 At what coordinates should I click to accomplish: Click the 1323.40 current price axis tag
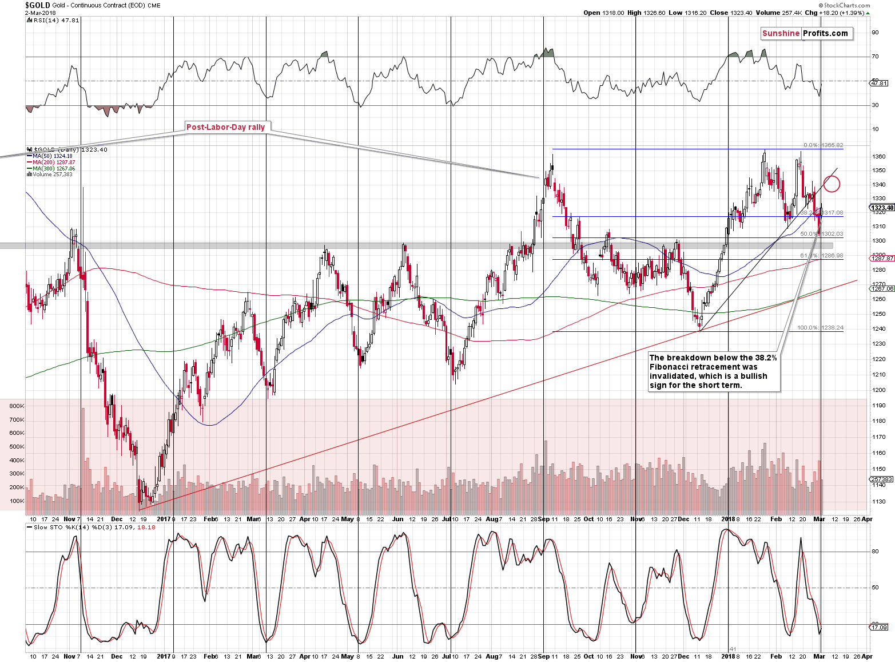pyautogui.click(x=882, y=208)
